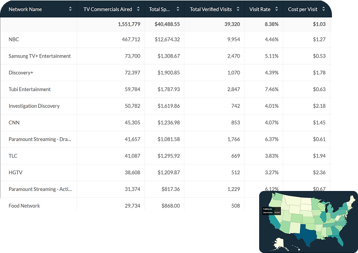Click sort arrows on Total Spend column
Viewport: 358px width, 253px height.
pos(176,9)
